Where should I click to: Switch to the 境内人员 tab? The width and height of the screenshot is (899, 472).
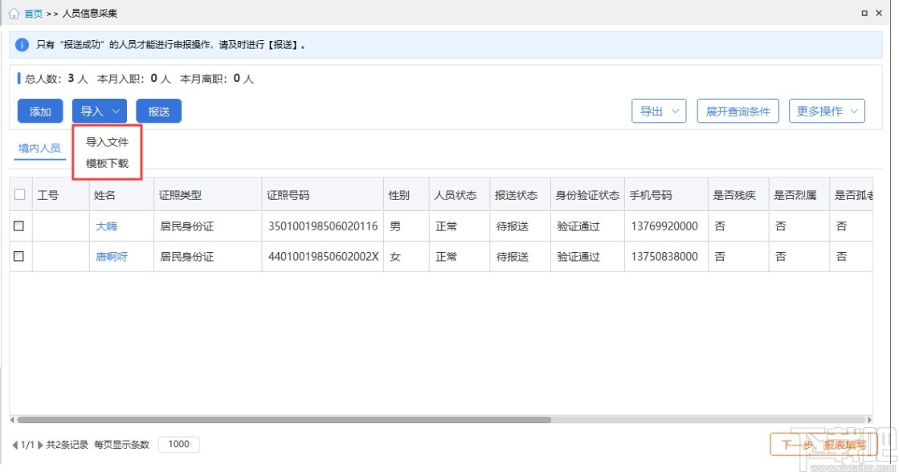[x=39, y=149]
